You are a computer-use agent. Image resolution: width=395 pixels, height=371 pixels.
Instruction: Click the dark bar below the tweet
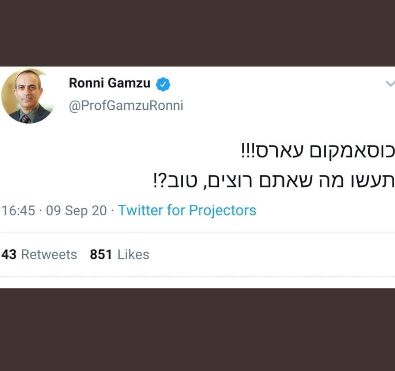click(x=197, y=329)
